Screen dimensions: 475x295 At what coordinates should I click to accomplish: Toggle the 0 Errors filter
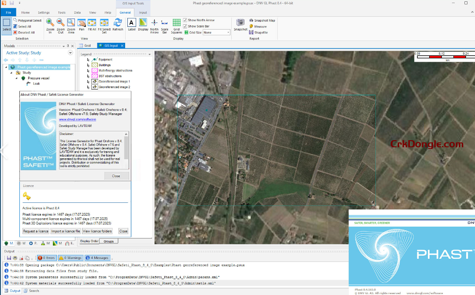point(47,258)
